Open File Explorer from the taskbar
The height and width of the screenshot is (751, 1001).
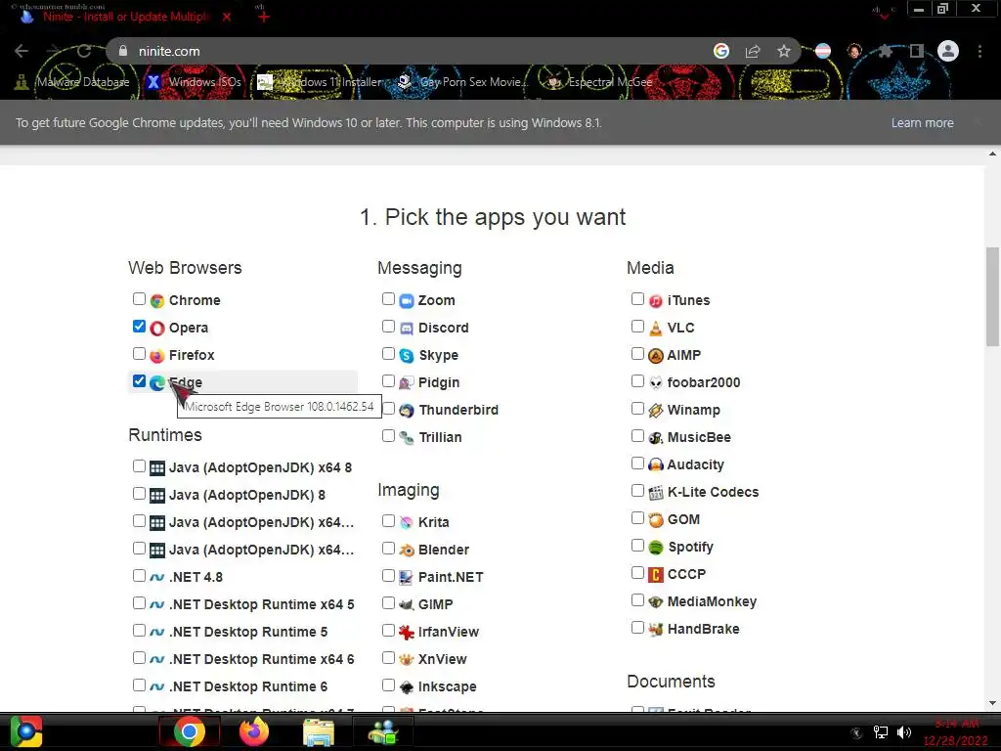[x=318, y=731]
